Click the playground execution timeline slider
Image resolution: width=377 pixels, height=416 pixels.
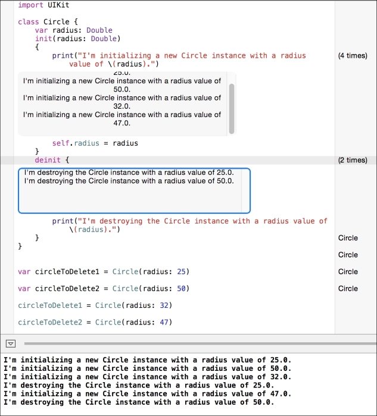pos(201,343)
